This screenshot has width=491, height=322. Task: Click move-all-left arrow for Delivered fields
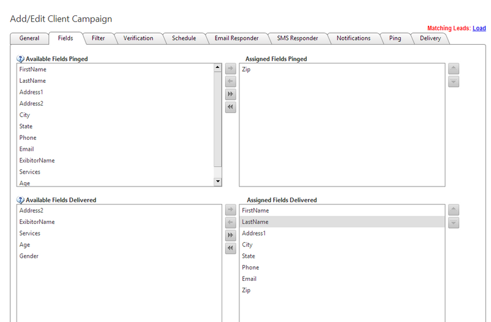[x=230, y=248]
